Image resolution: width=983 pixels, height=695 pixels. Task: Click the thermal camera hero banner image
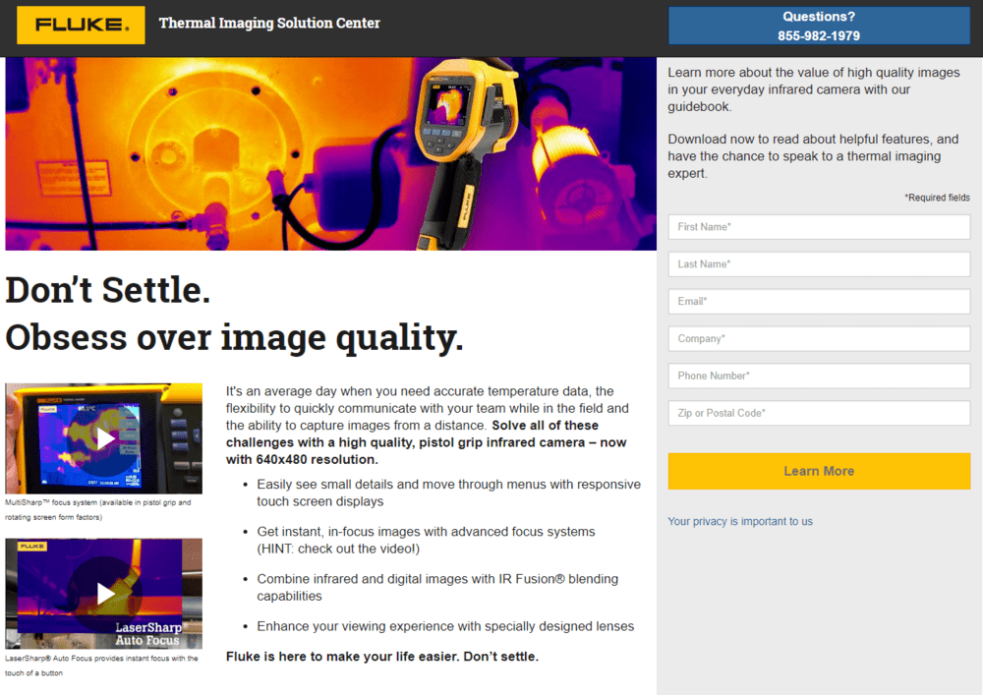[331, 154]
